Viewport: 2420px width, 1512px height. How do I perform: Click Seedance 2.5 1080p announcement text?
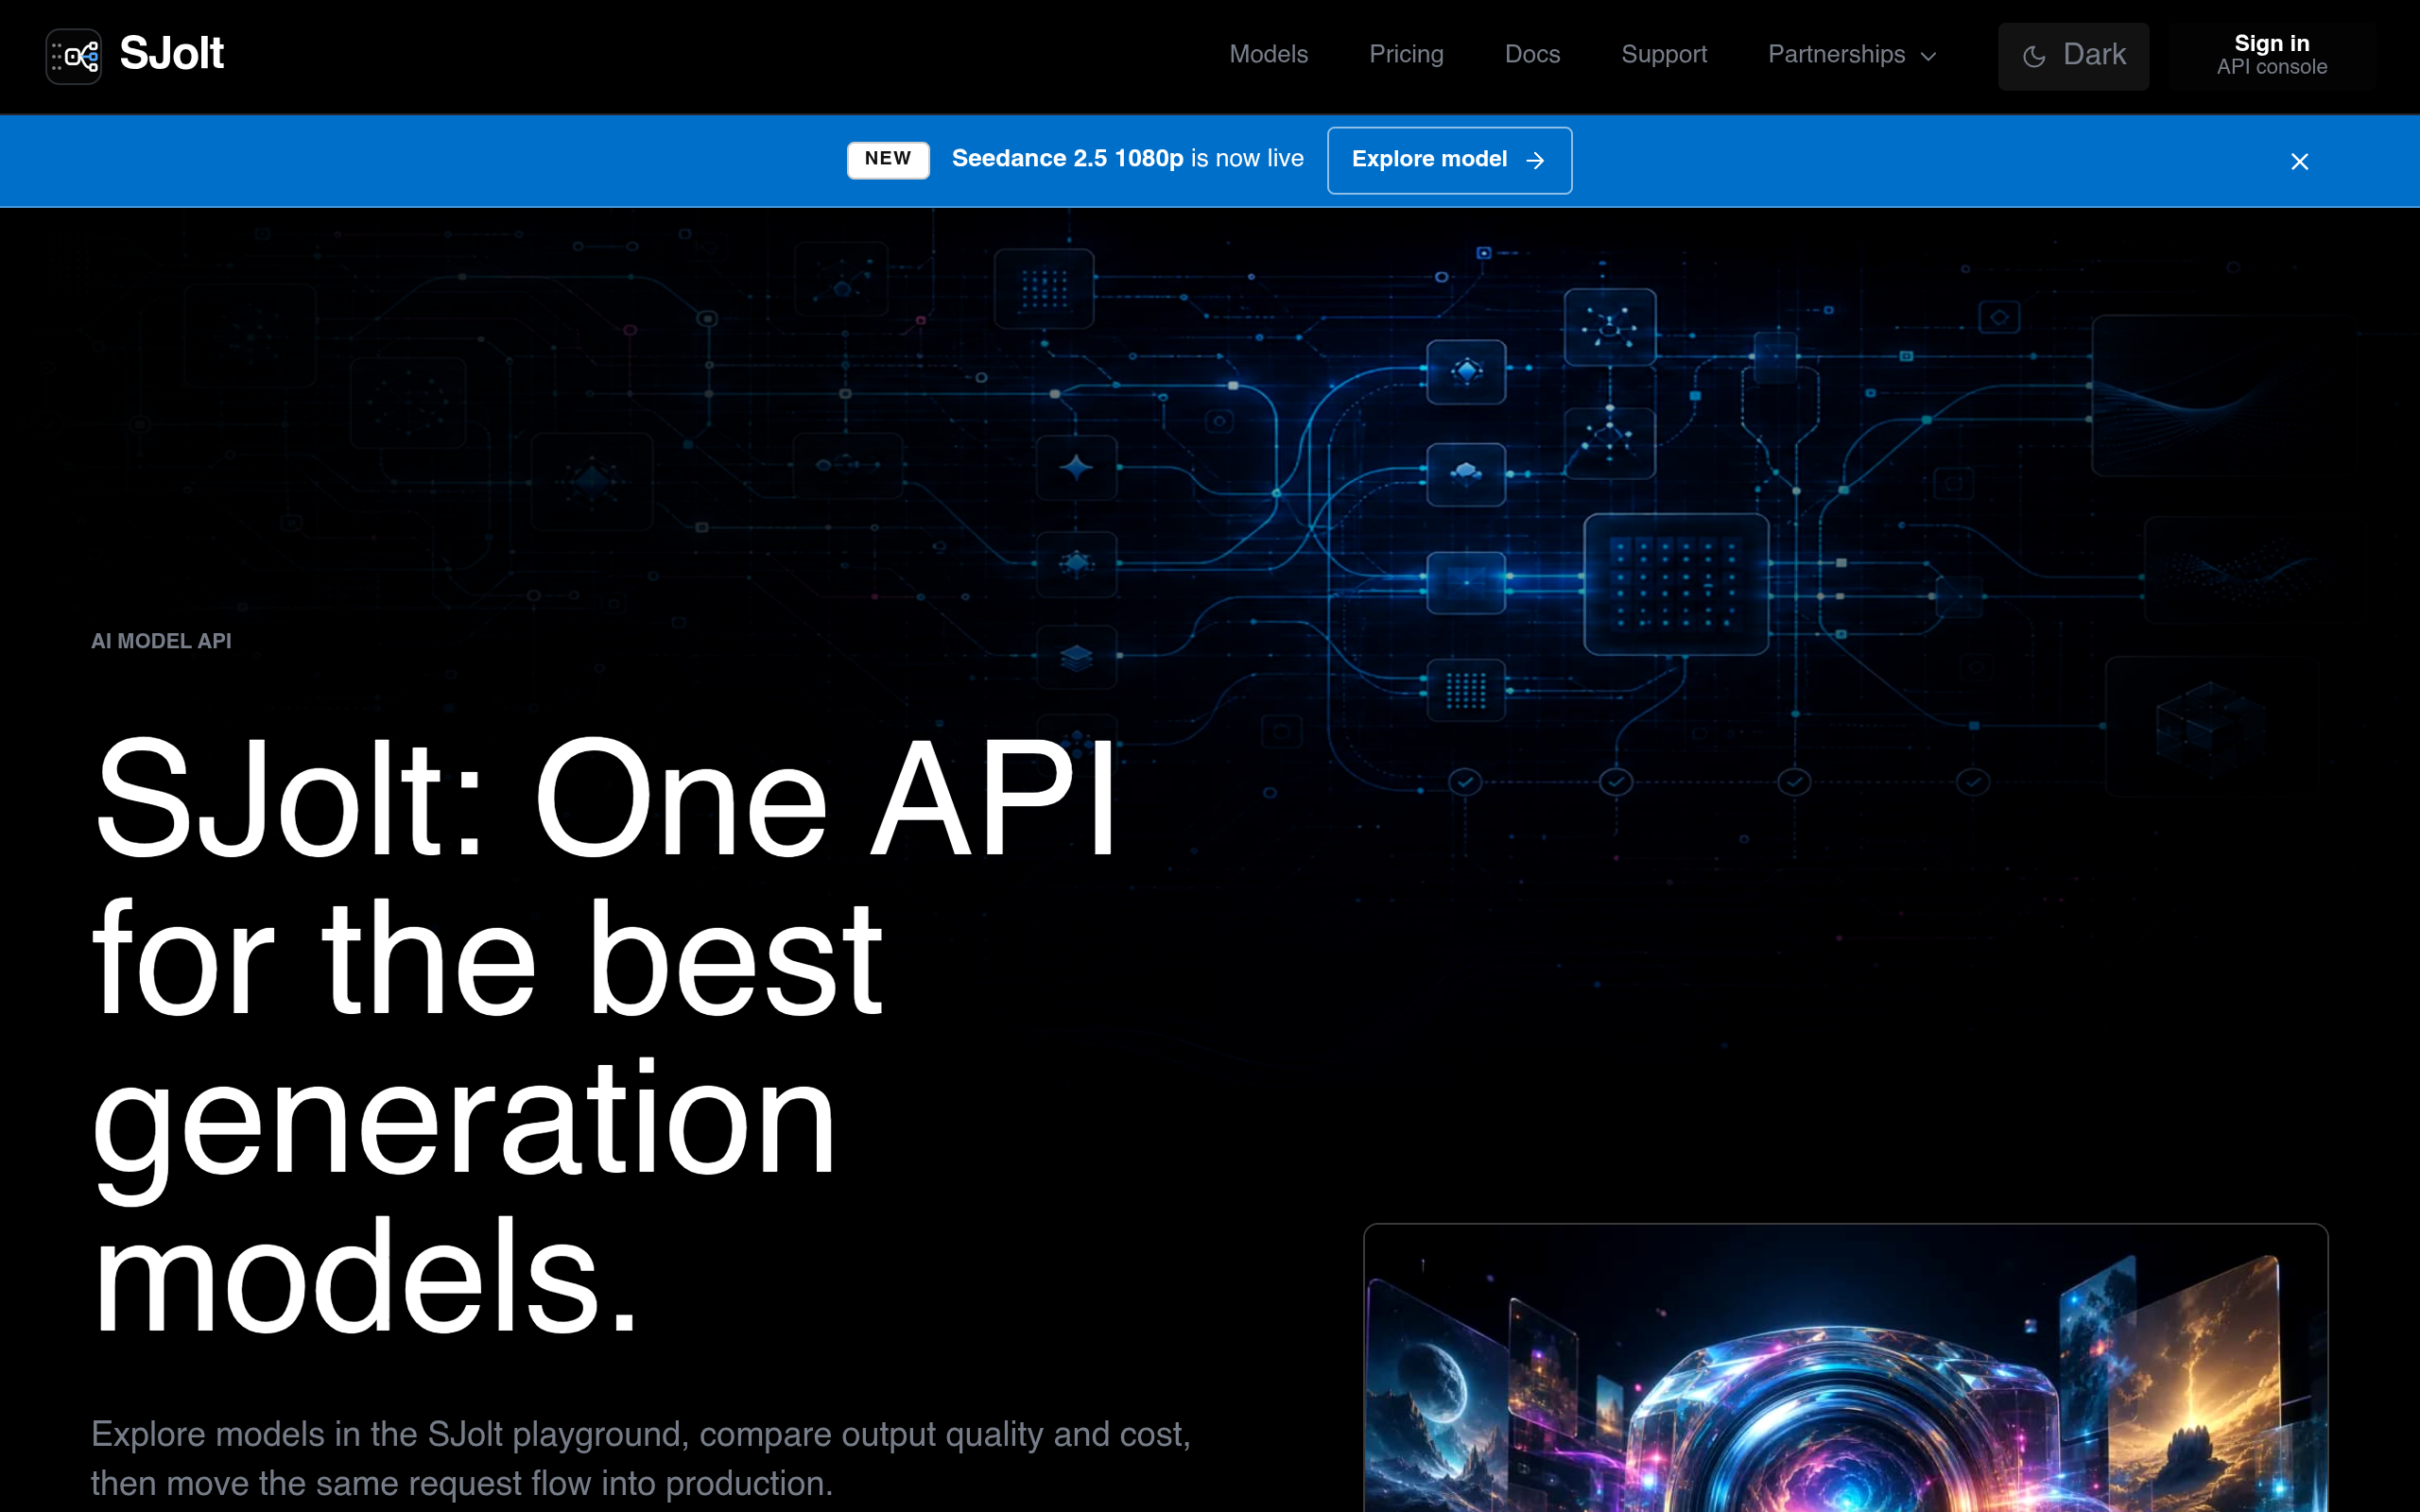pos(1127,159)
